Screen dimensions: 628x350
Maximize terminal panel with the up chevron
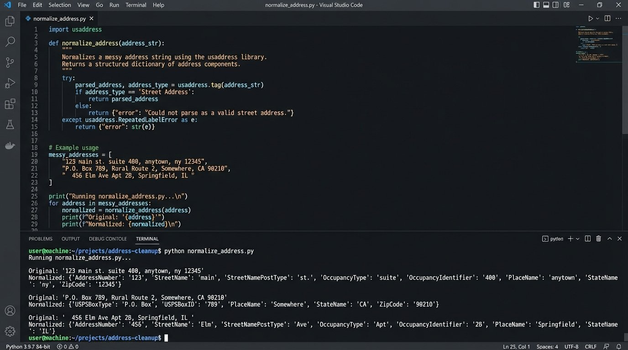pos(609,239)
